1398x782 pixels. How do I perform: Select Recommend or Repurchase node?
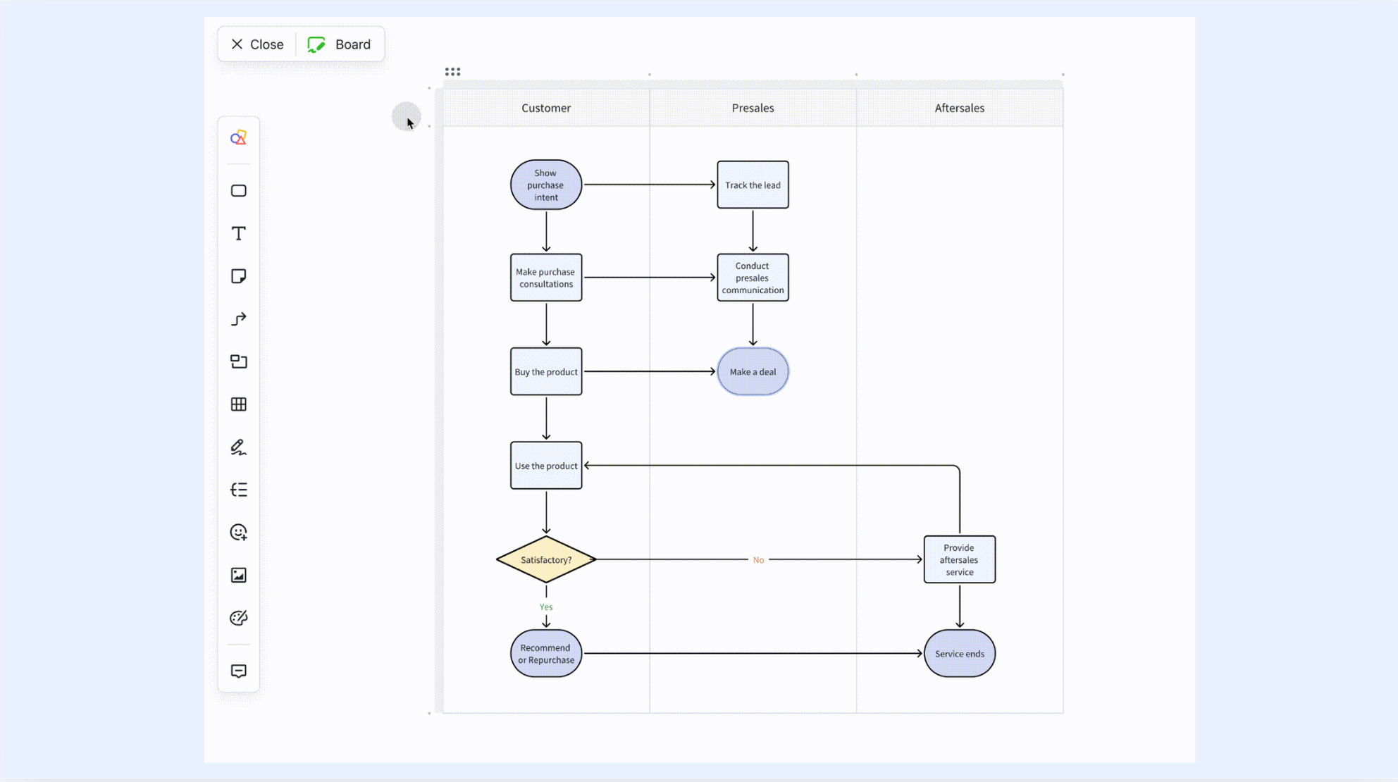[546, 653]
